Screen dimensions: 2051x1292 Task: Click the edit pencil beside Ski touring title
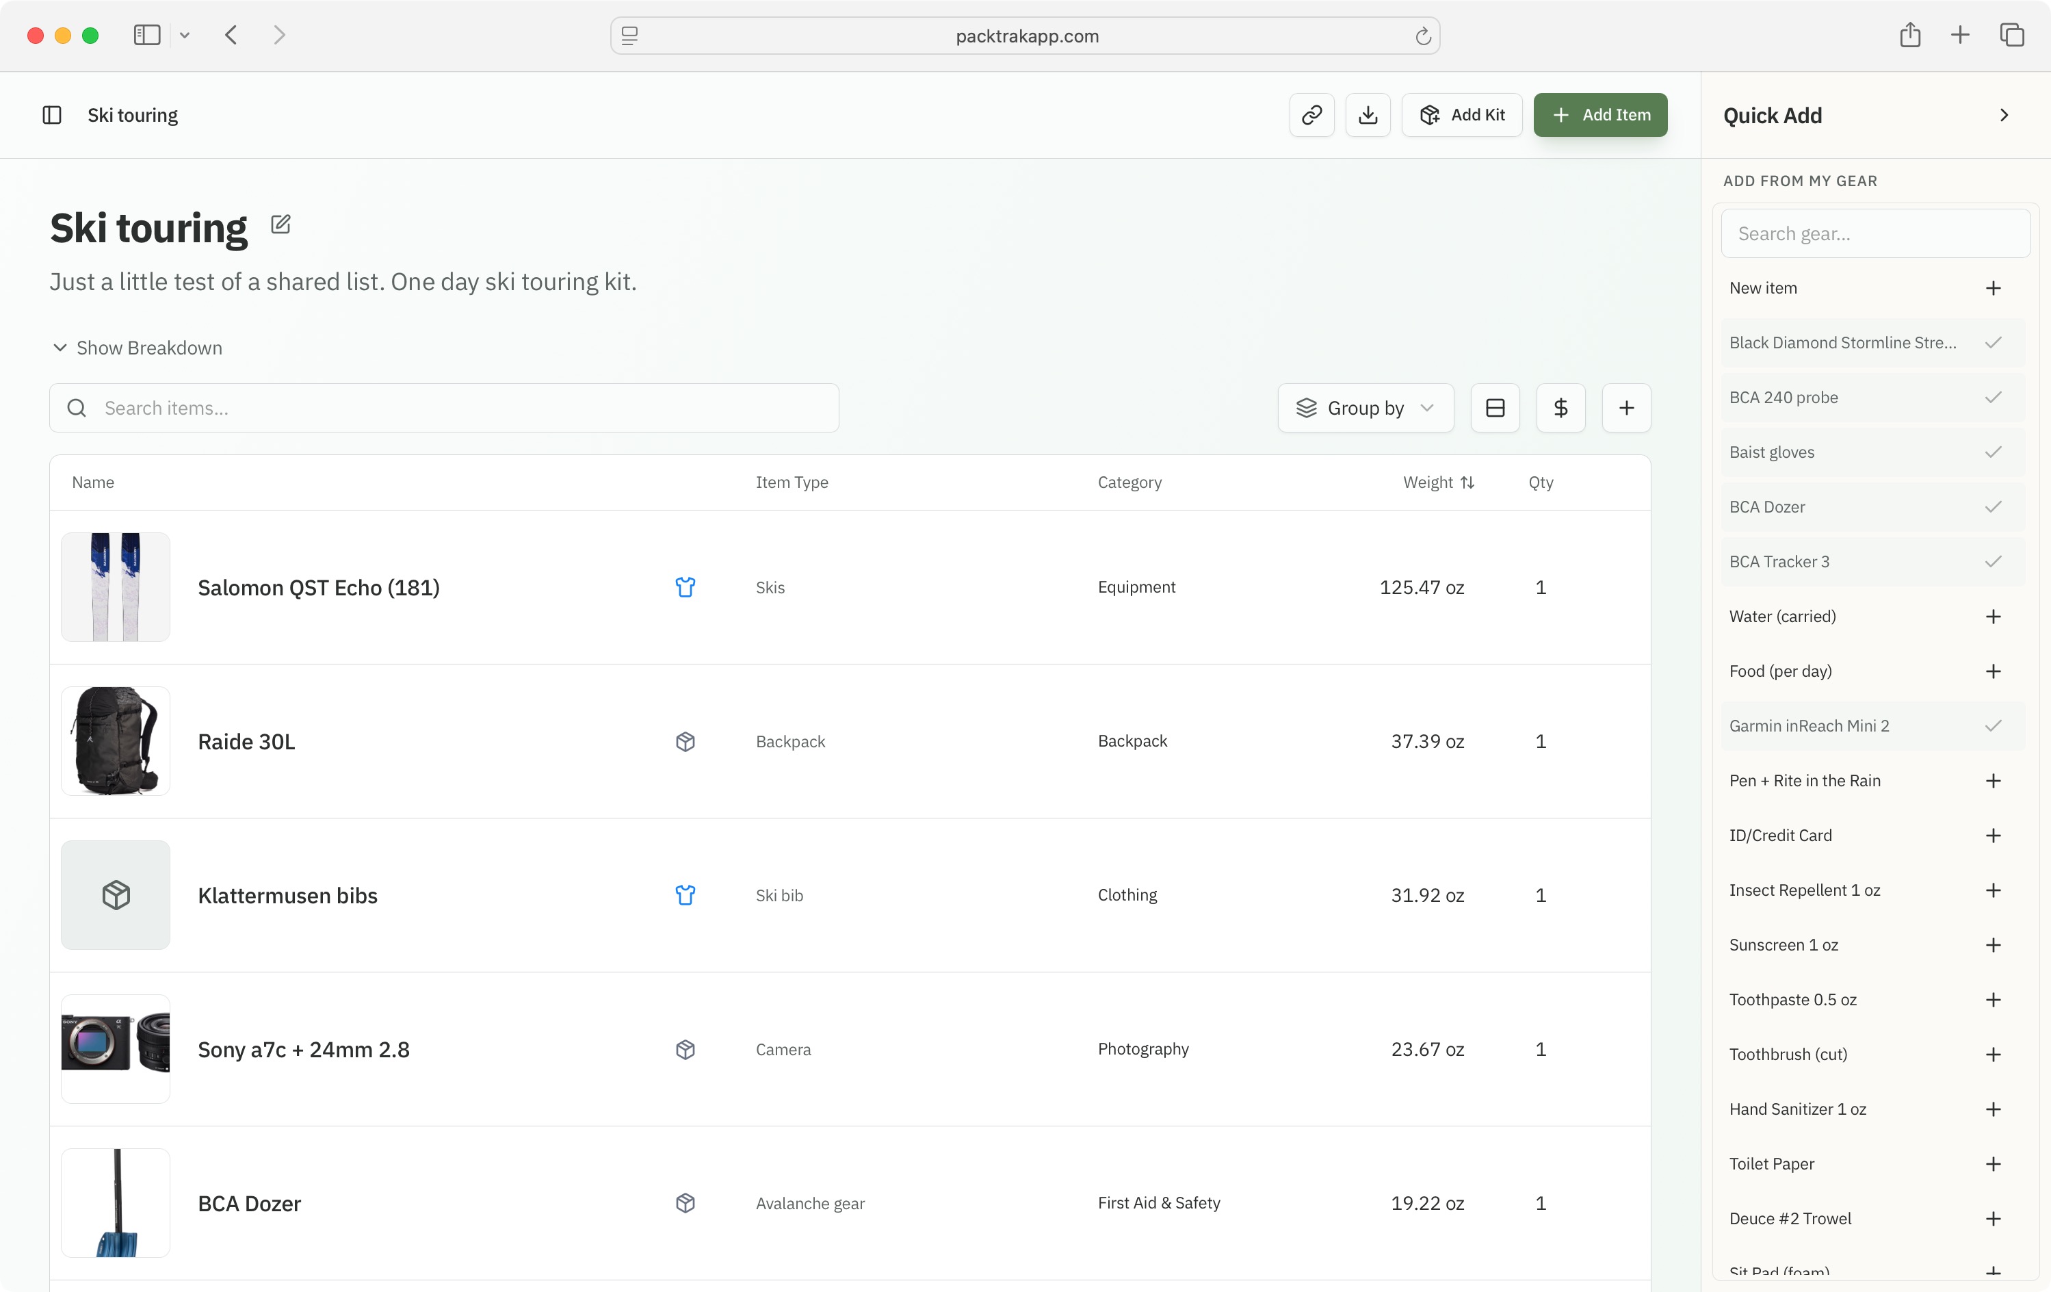click(x=280, y=225)
